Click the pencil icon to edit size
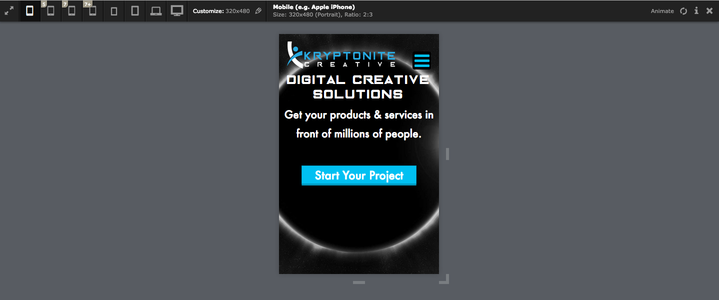This screenshot has height=300, width=719. coord(258,11)
